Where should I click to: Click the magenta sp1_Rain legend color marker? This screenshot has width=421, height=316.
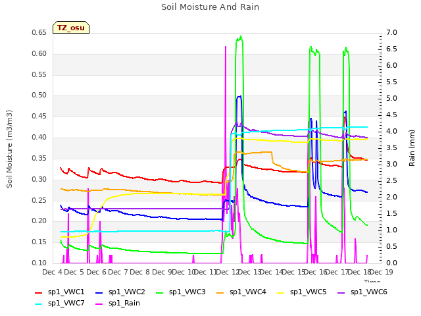click(99, 304)
